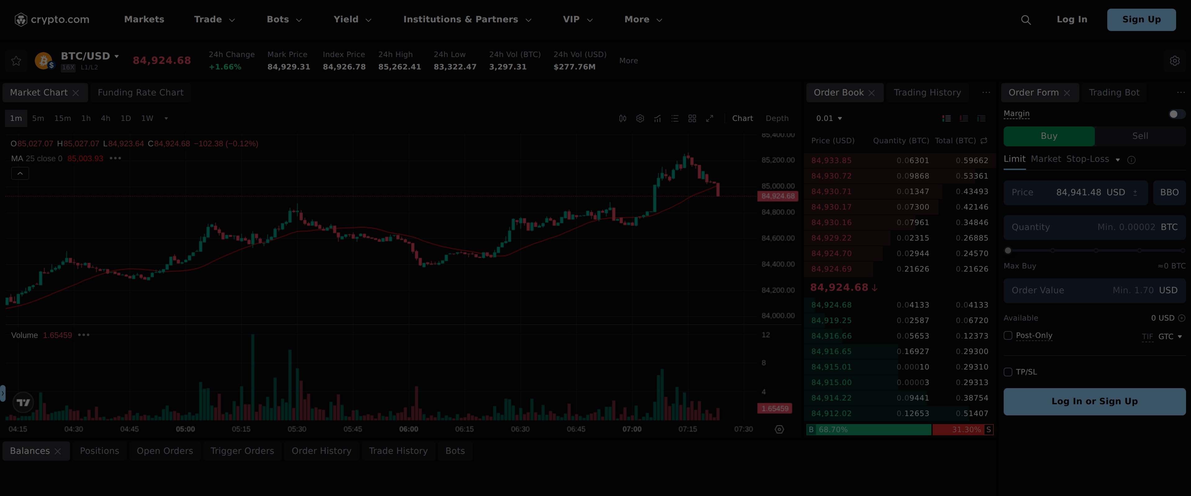The height and width of the screenshot is (496, 1191).
Task: Open more timeframes dropdown arrow
Action: (x=166, y=118)
